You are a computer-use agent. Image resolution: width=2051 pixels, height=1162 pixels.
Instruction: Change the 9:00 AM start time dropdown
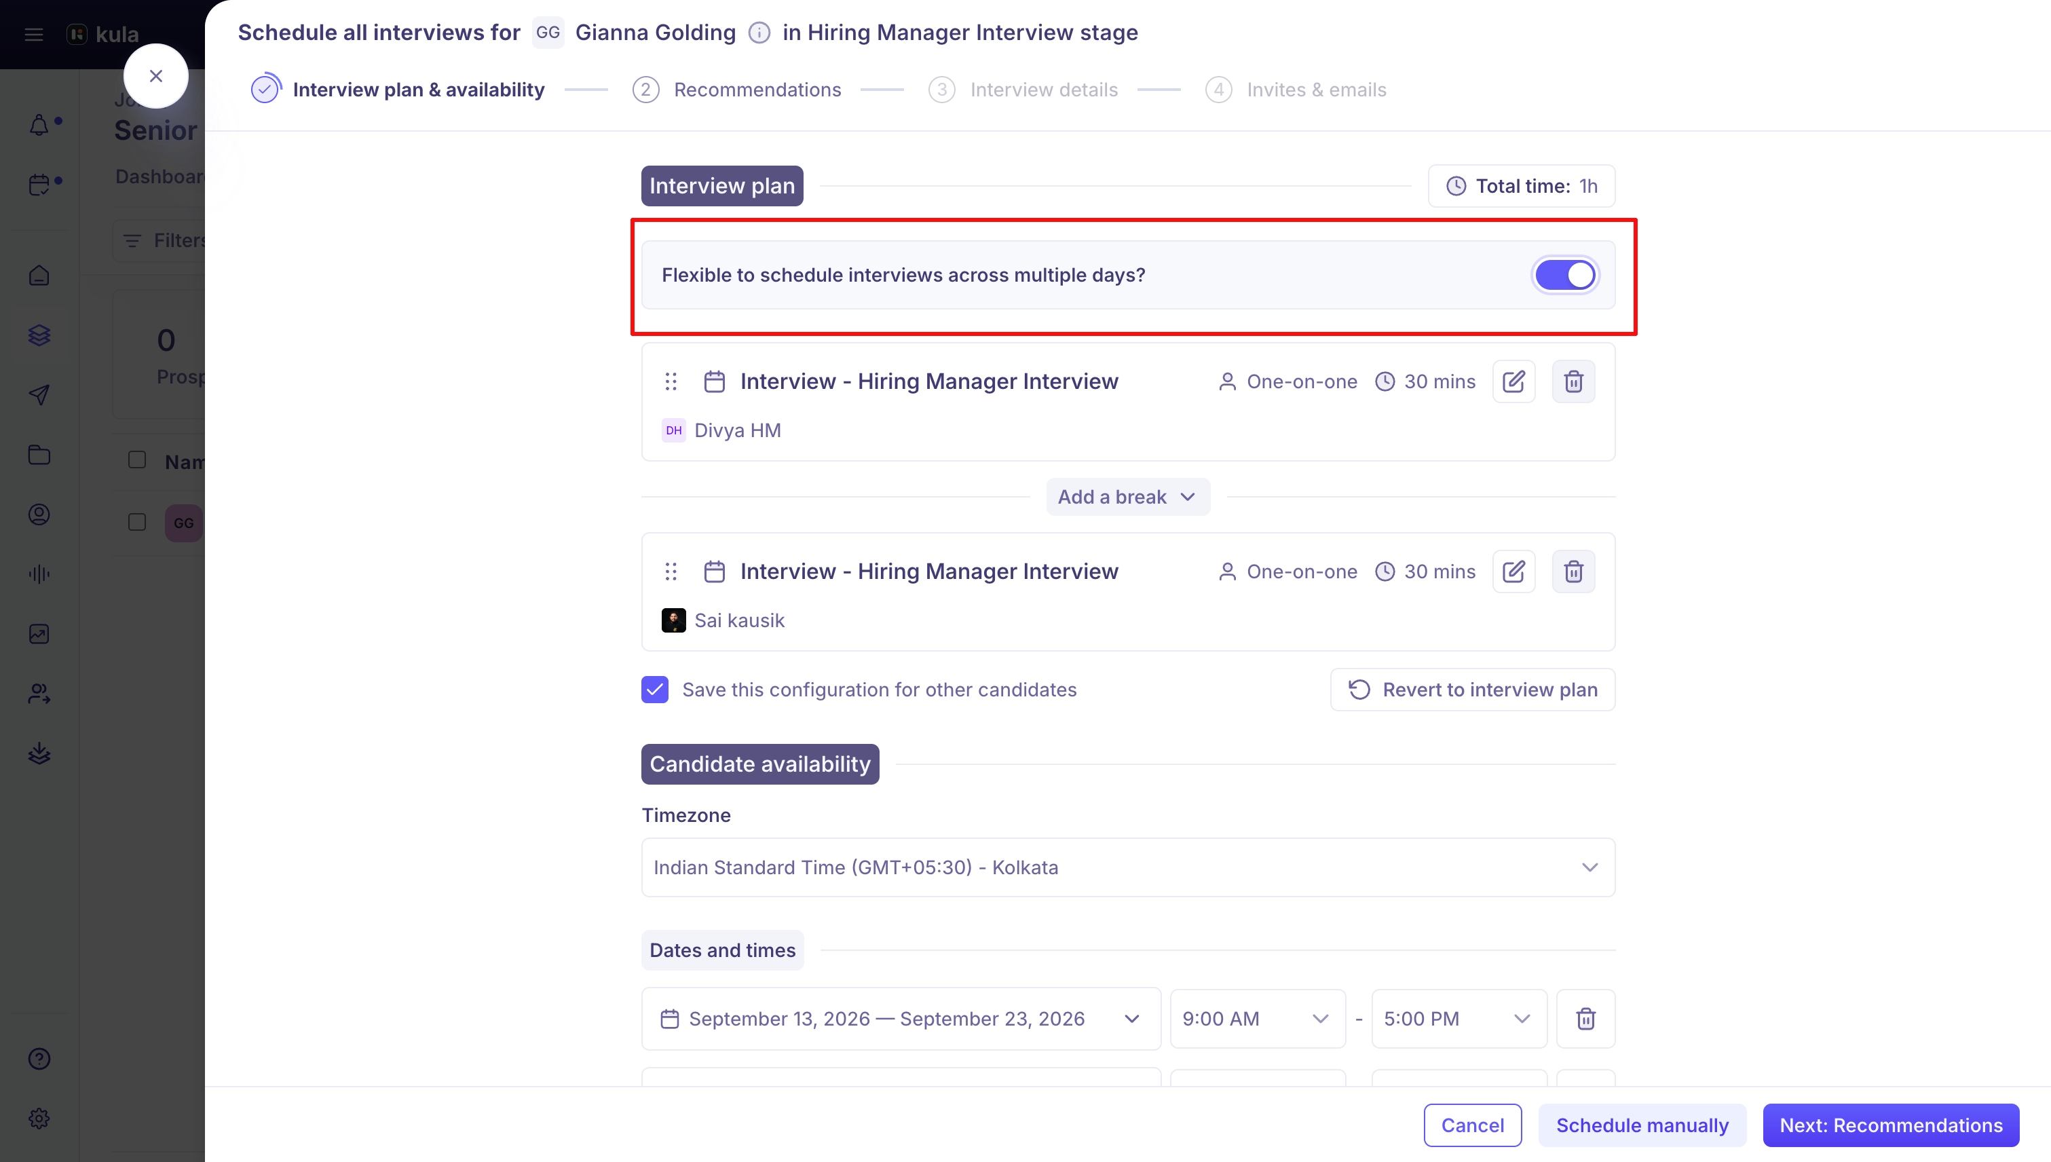coord(1258,1018)
